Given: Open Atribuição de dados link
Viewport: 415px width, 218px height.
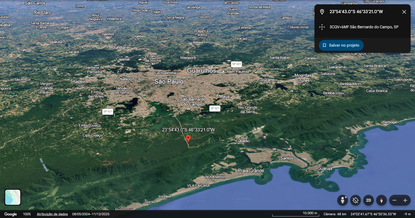Looking at the screenshot, I should point(52,214).
